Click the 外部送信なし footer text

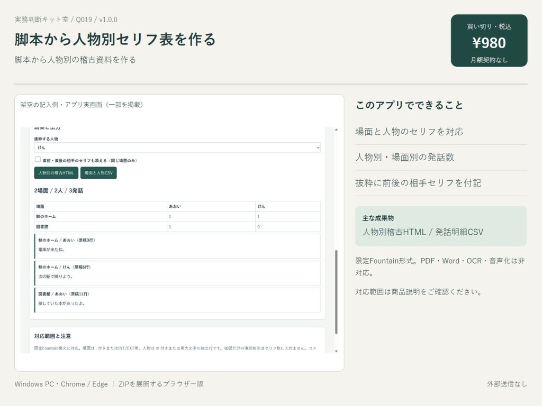click(x=507, y=384)
